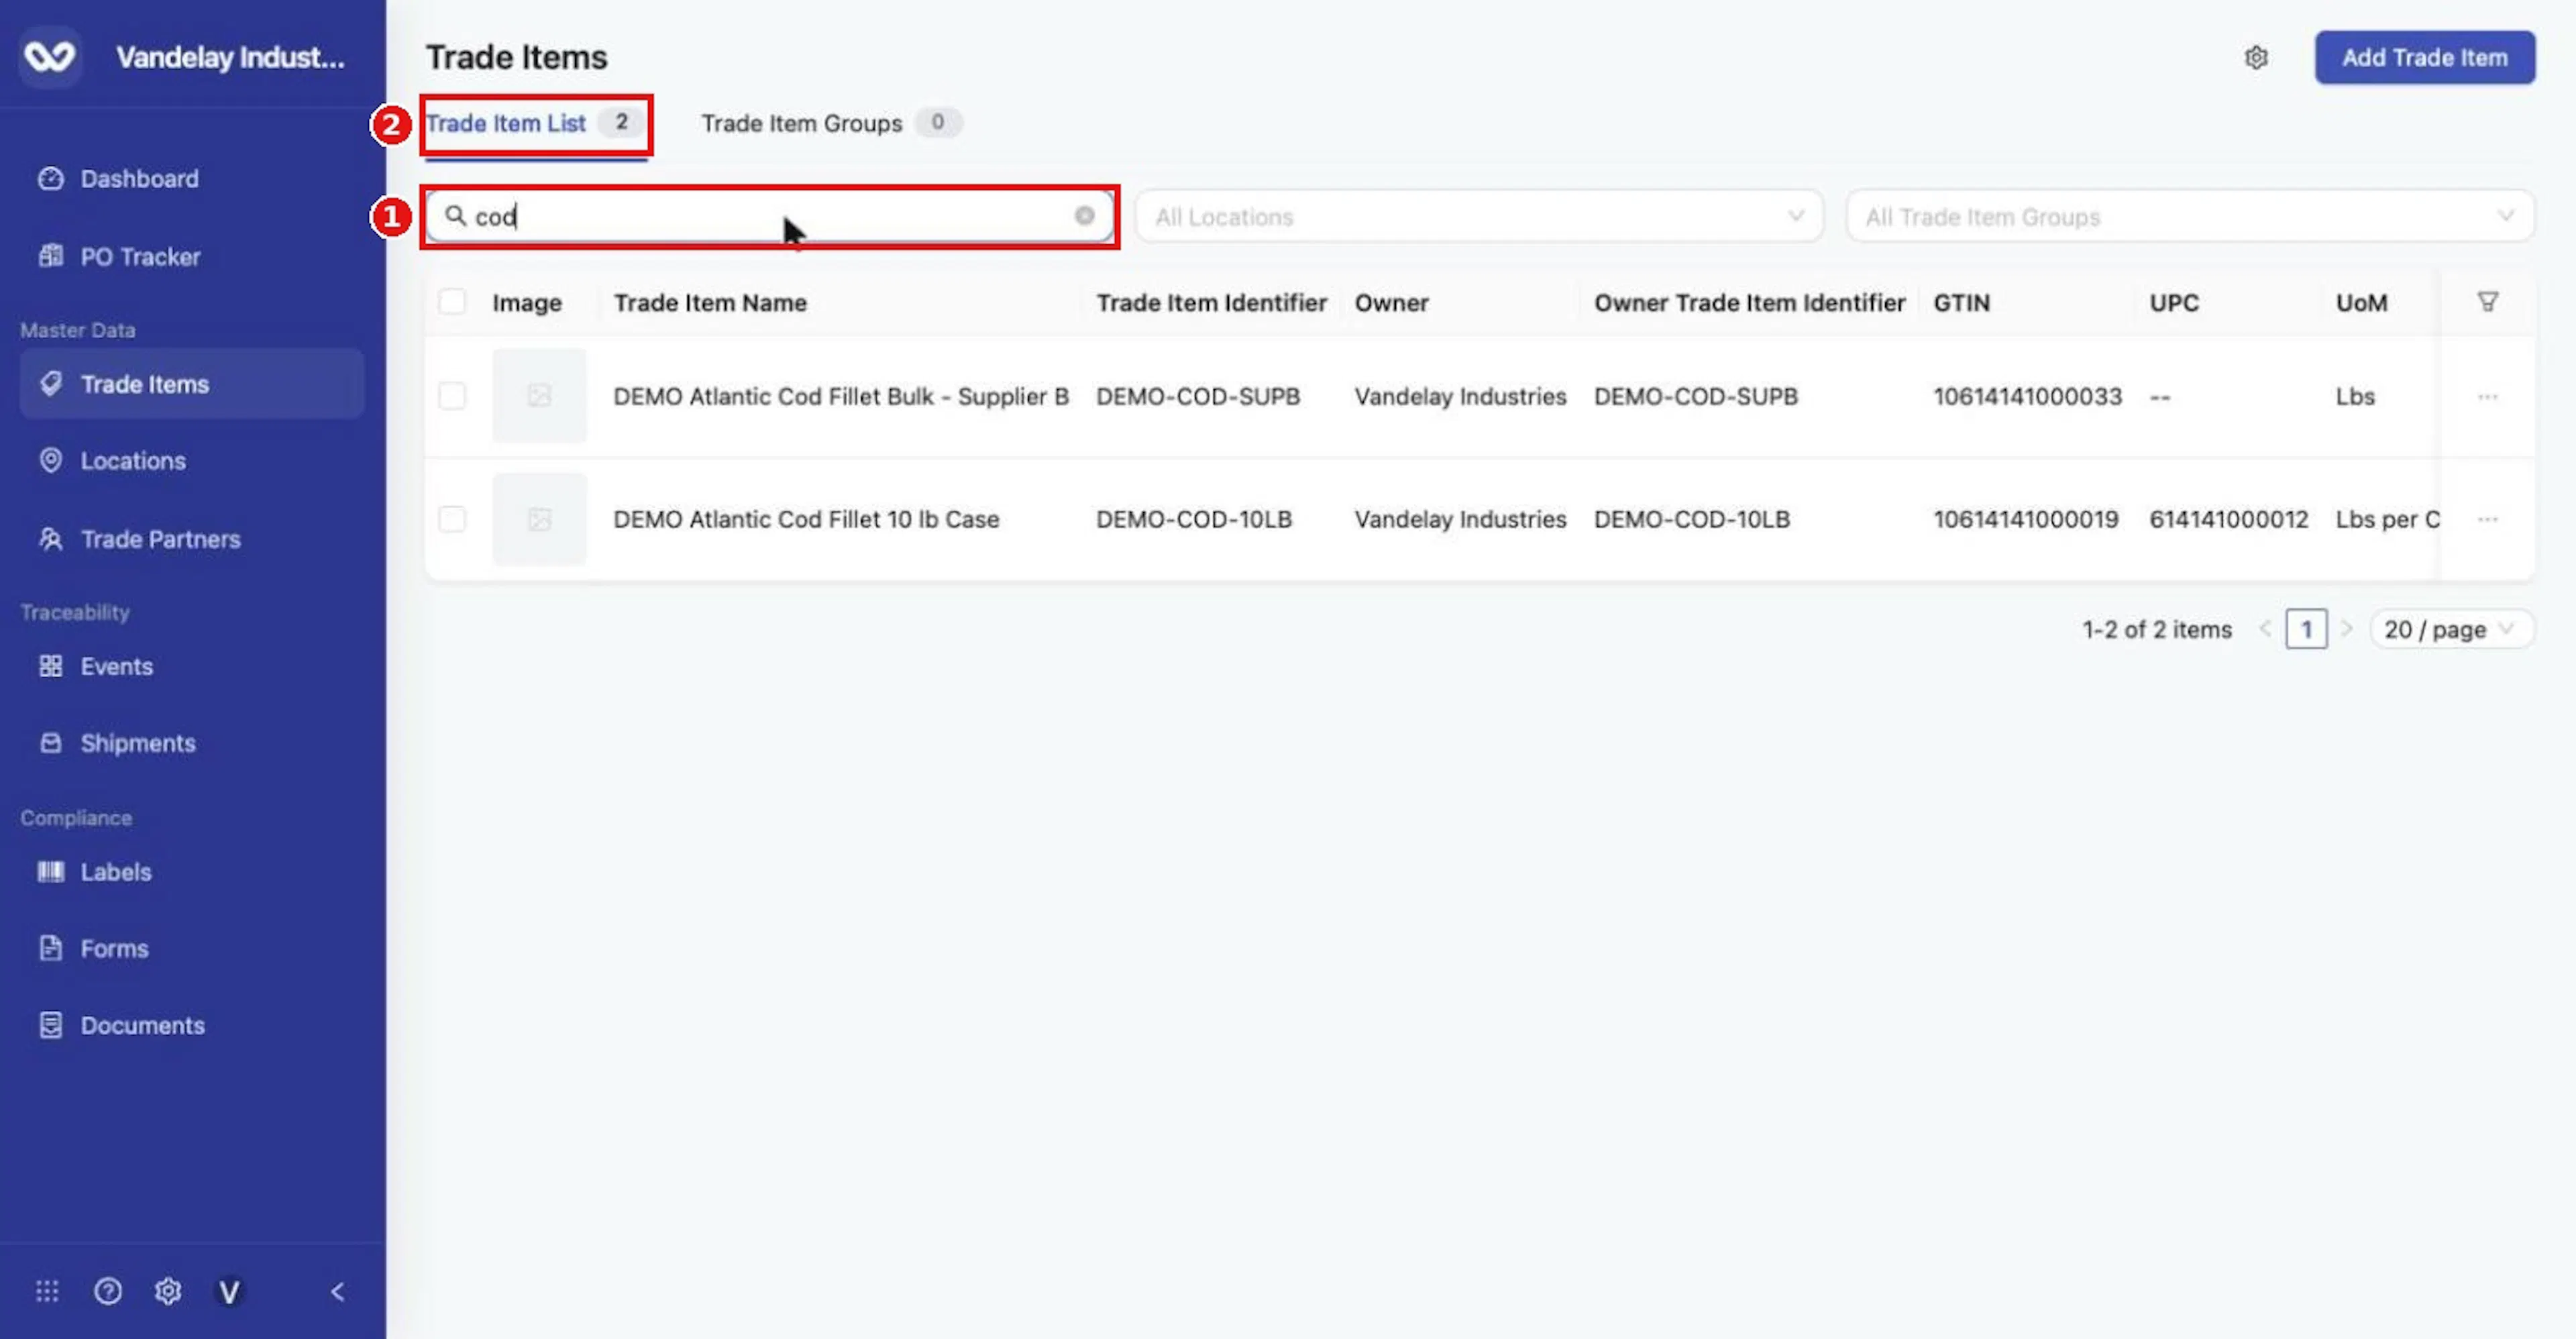The width and height of the screenshot is (2576, 1339).
Task: Go to the previous page arrow
Action: coord(2265,629)
